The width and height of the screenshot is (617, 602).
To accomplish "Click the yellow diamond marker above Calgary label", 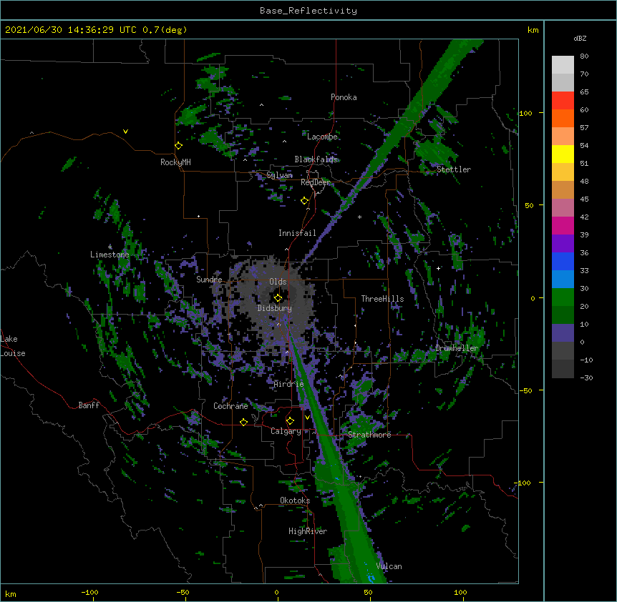I will coord(290,421).
